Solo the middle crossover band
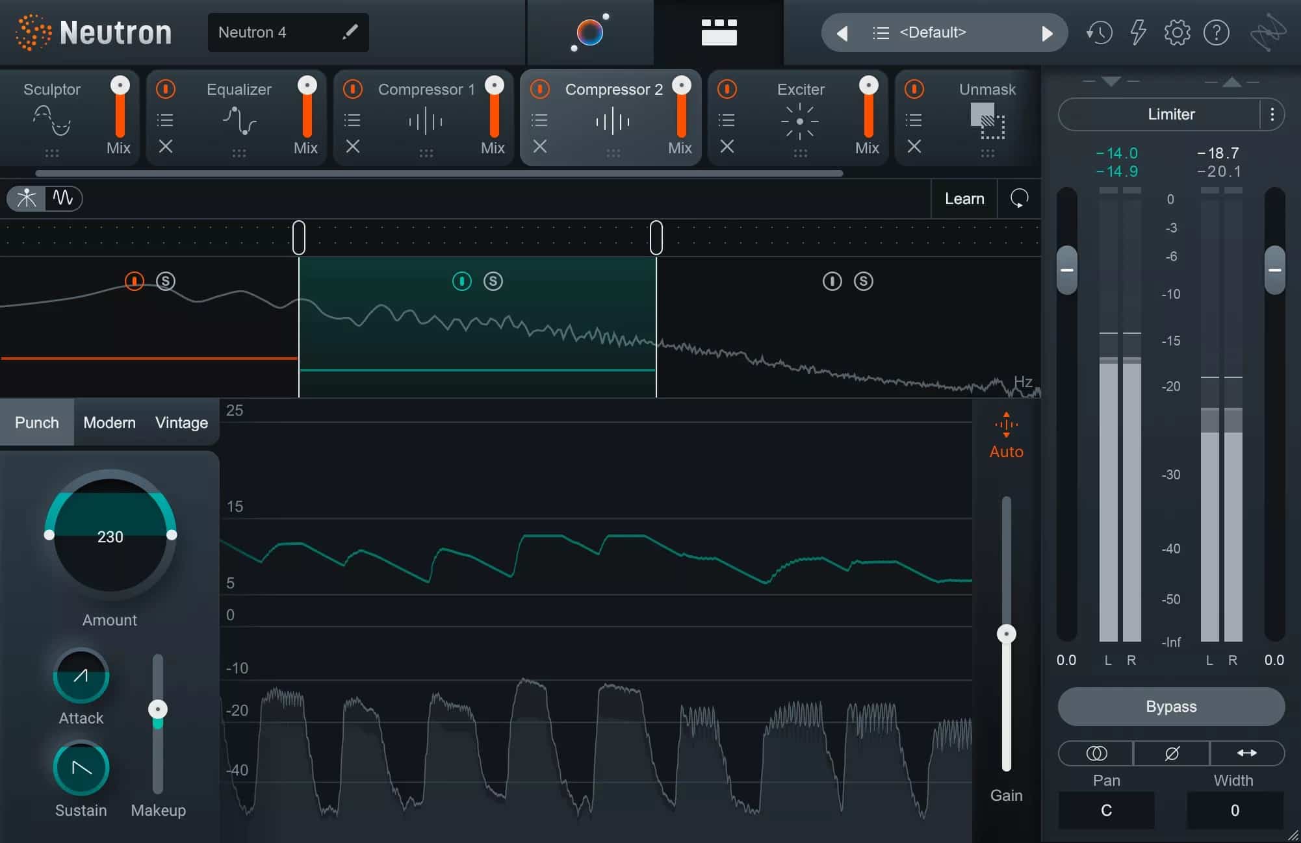The width and height of the screenshot is (1301, 843). (x=493, y=281)
